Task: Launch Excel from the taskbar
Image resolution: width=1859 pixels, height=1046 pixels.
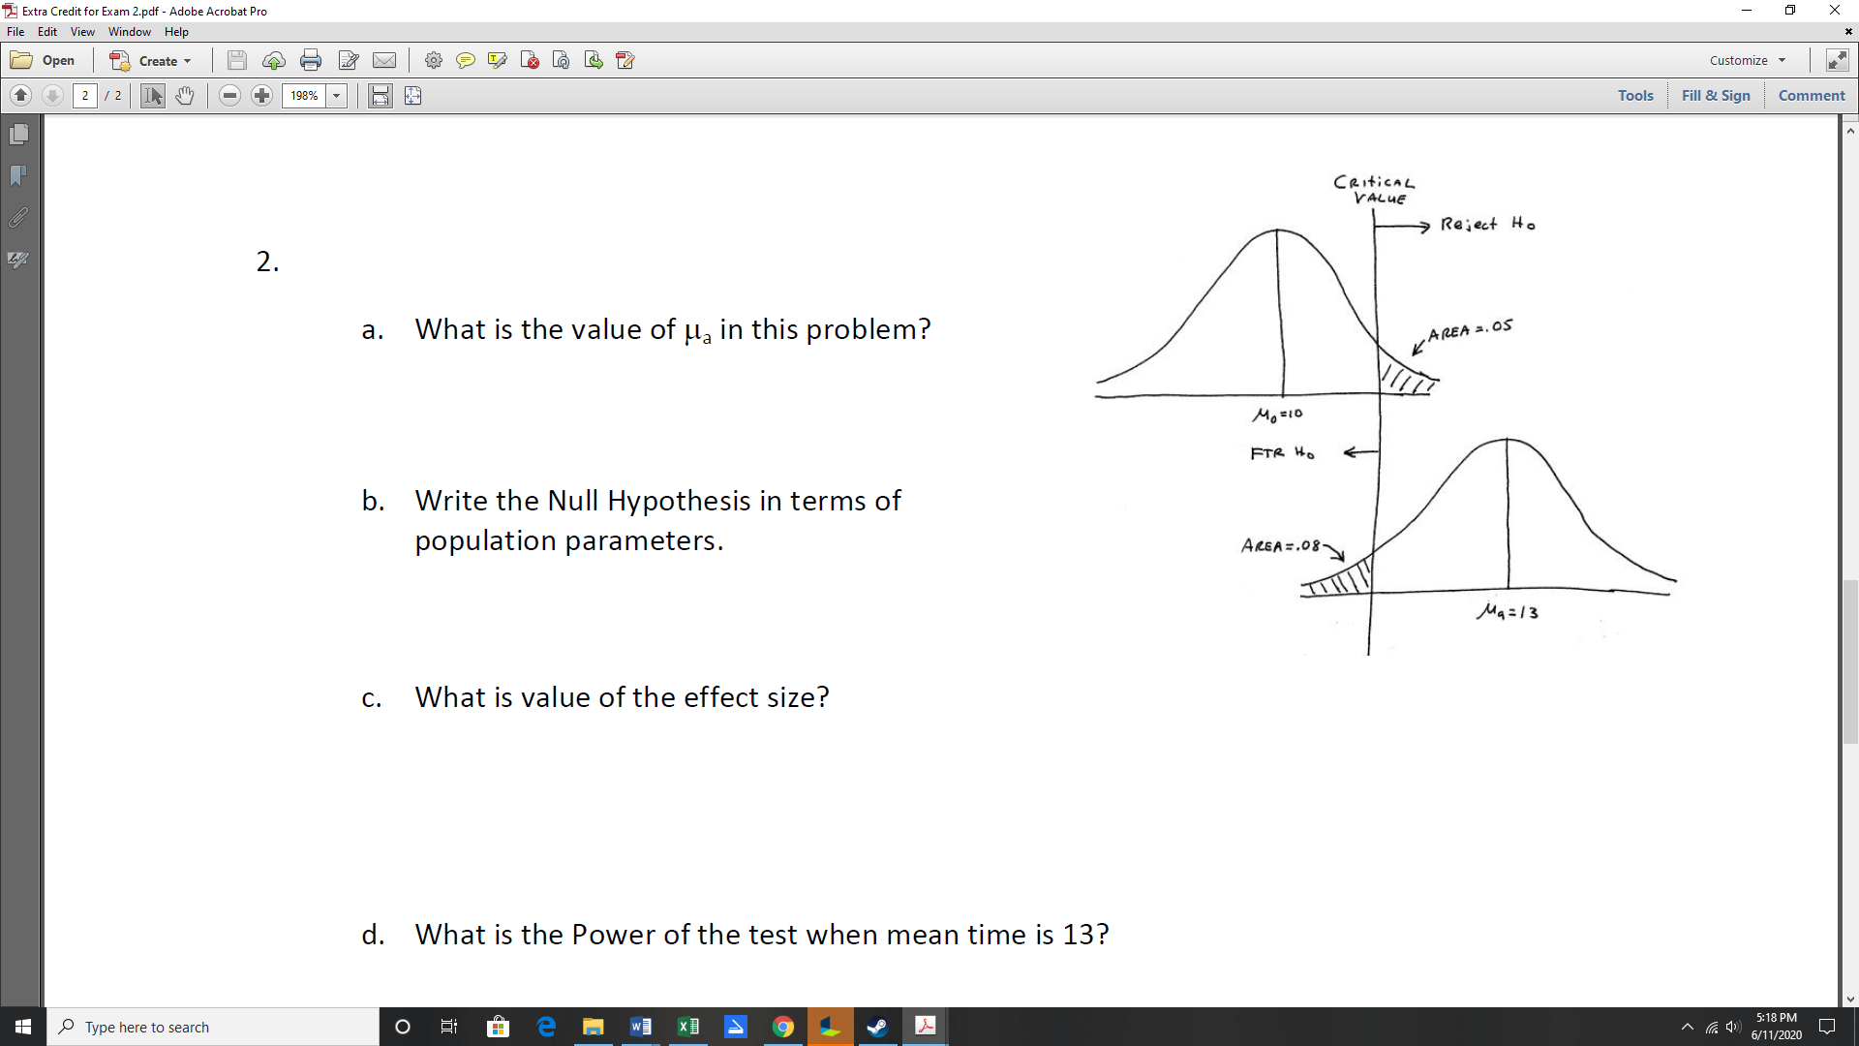Action: tap(688, 1027)
